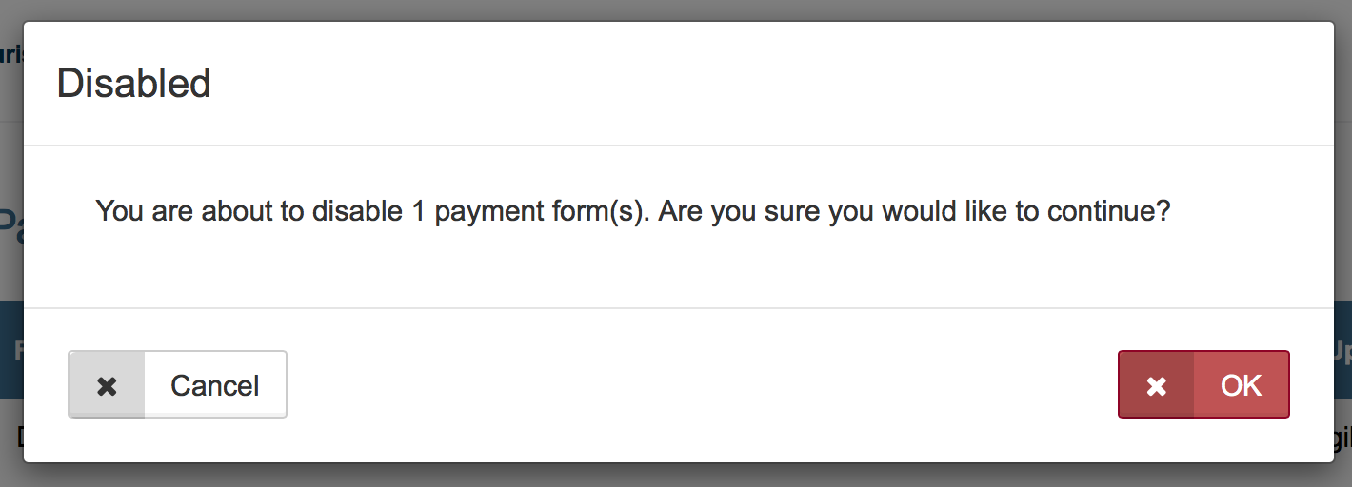Click the cut-off row text at bottom right

(1342, 438)
